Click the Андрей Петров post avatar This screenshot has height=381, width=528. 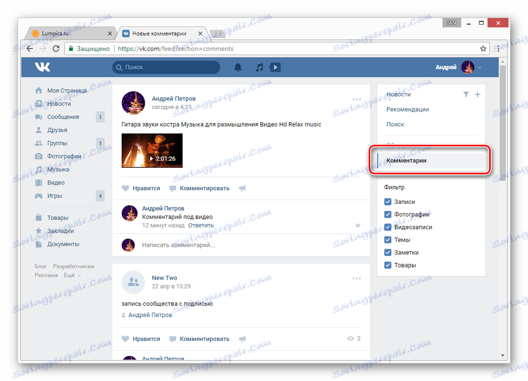[x=133, y=103]
